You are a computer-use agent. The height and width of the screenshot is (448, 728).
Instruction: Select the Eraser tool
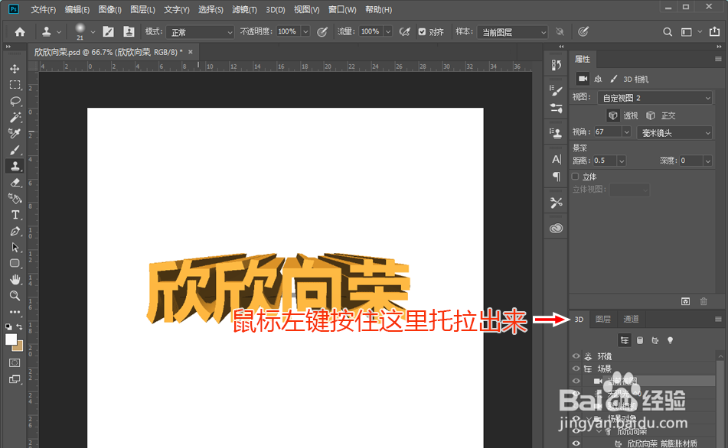[x=15, y=182]
